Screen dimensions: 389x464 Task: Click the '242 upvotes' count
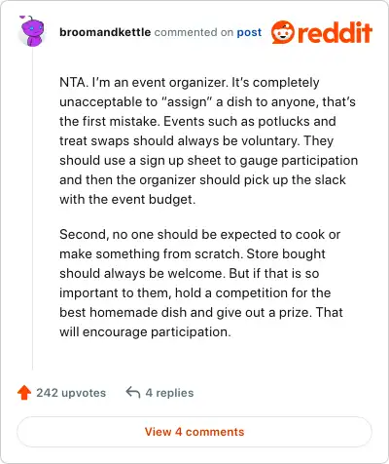coord(71,393)
